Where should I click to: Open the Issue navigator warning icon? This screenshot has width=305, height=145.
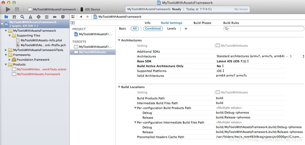pyautogui.click(x=30, y=17)
